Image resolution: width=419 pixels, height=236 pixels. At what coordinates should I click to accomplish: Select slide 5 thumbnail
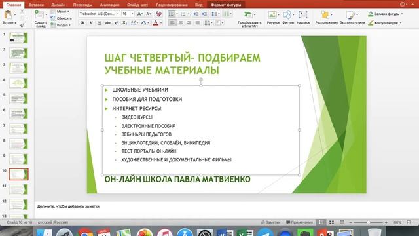click(18, 98)
